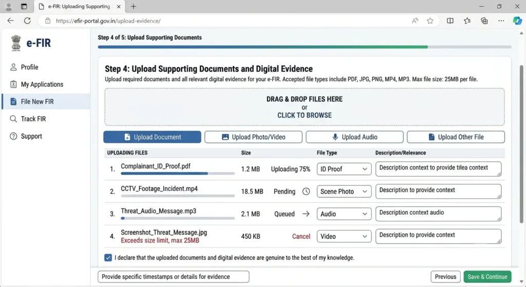Click the Profile person icon in sidebar
This screenshot has width=526, height=287.
(x=13, y=67)
